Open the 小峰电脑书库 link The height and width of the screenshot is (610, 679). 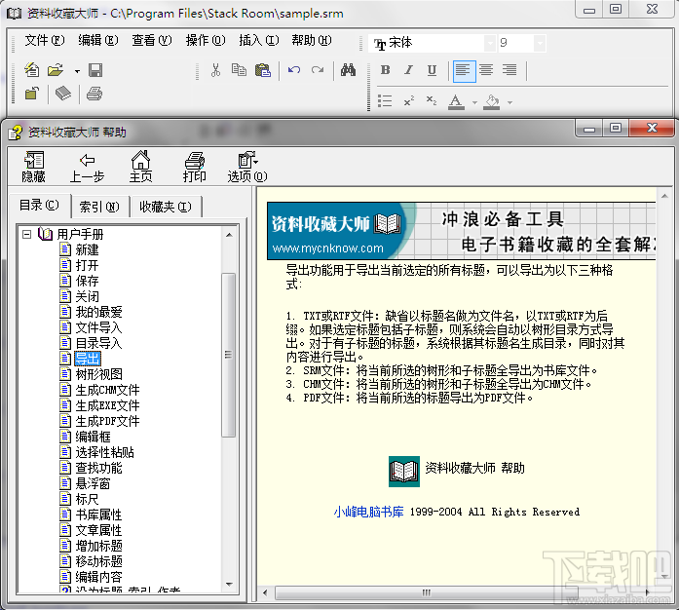click(368, 512)
